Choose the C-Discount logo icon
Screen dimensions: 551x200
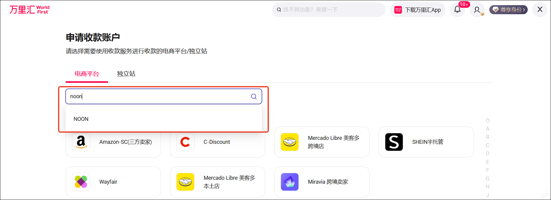click(185, 142)
